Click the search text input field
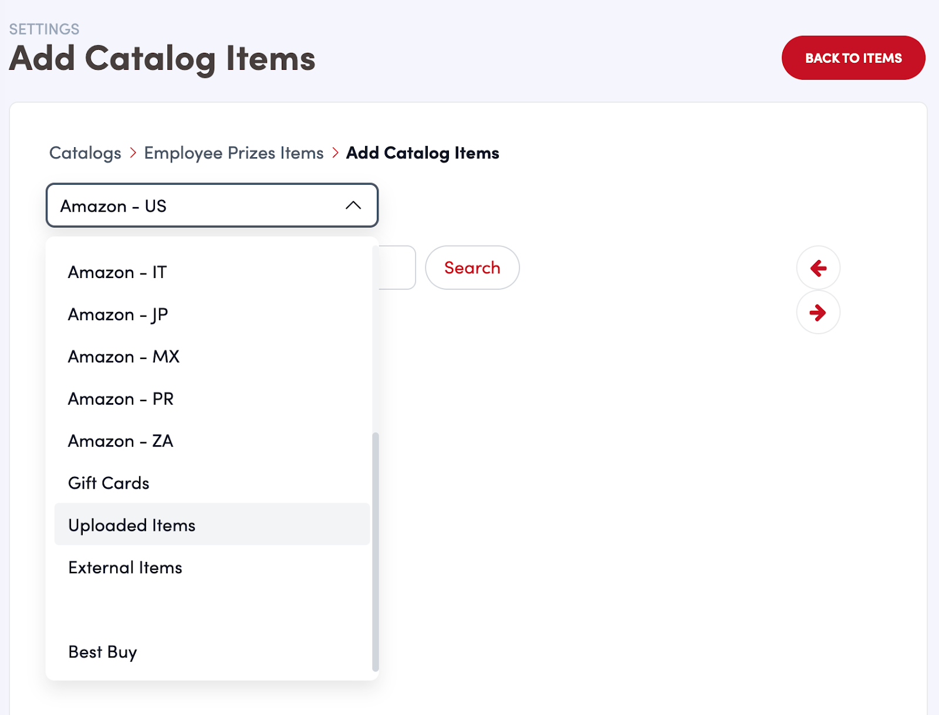This screenshot has width=939, height=715. [397, 267]
